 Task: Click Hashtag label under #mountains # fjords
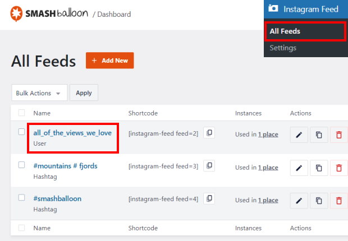(x=45, y=177)
